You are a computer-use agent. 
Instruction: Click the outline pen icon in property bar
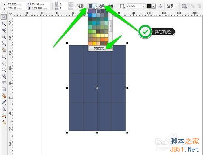tap(160, 6)
